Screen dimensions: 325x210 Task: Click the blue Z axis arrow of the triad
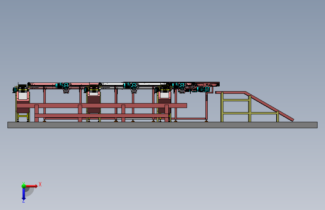(24, 194)
